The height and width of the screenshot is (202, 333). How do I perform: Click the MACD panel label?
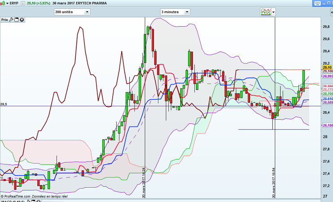[x=13, y=201]
